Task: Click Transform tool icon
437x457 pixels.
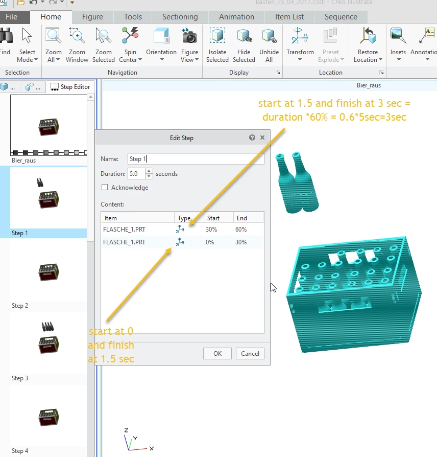Action: click(x=300, y=36)
